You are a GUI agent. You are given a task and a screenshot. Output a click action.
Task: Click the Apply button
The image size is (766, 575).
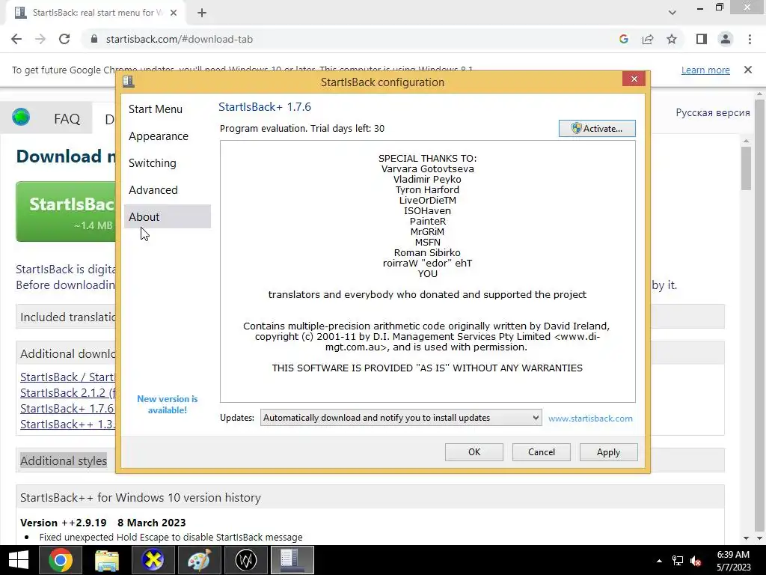click(x=608, y=452)
